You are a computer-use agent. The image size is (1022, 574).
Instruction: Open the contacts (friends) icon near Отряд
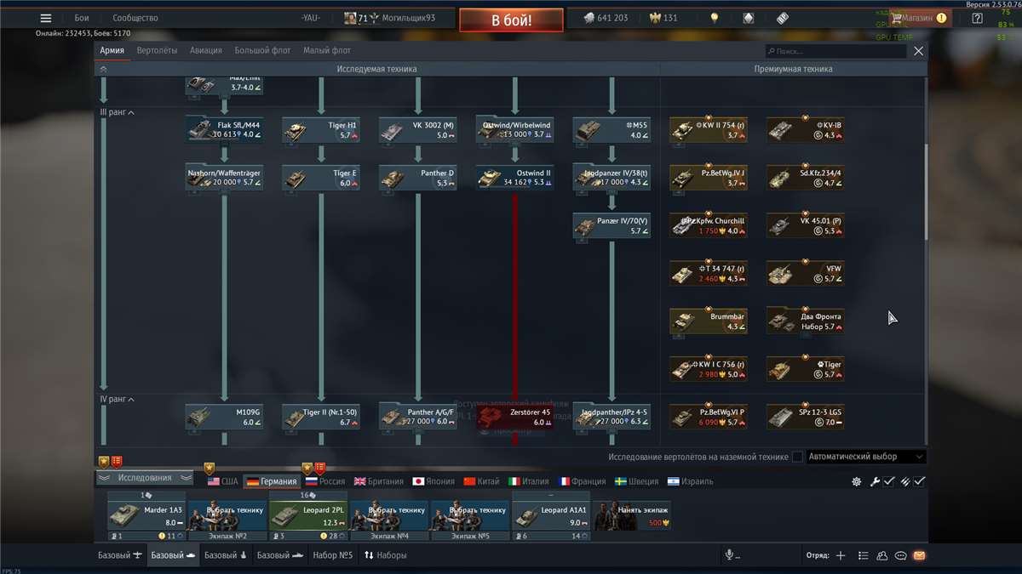click(881, 554)
